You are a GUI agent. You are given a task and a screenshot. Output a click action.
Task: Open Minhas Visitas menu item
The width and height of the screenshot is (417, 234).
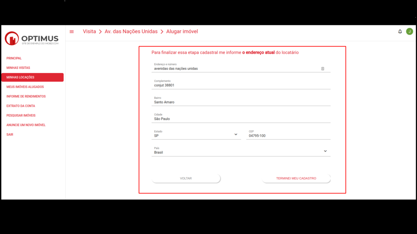tap(18, 68)
